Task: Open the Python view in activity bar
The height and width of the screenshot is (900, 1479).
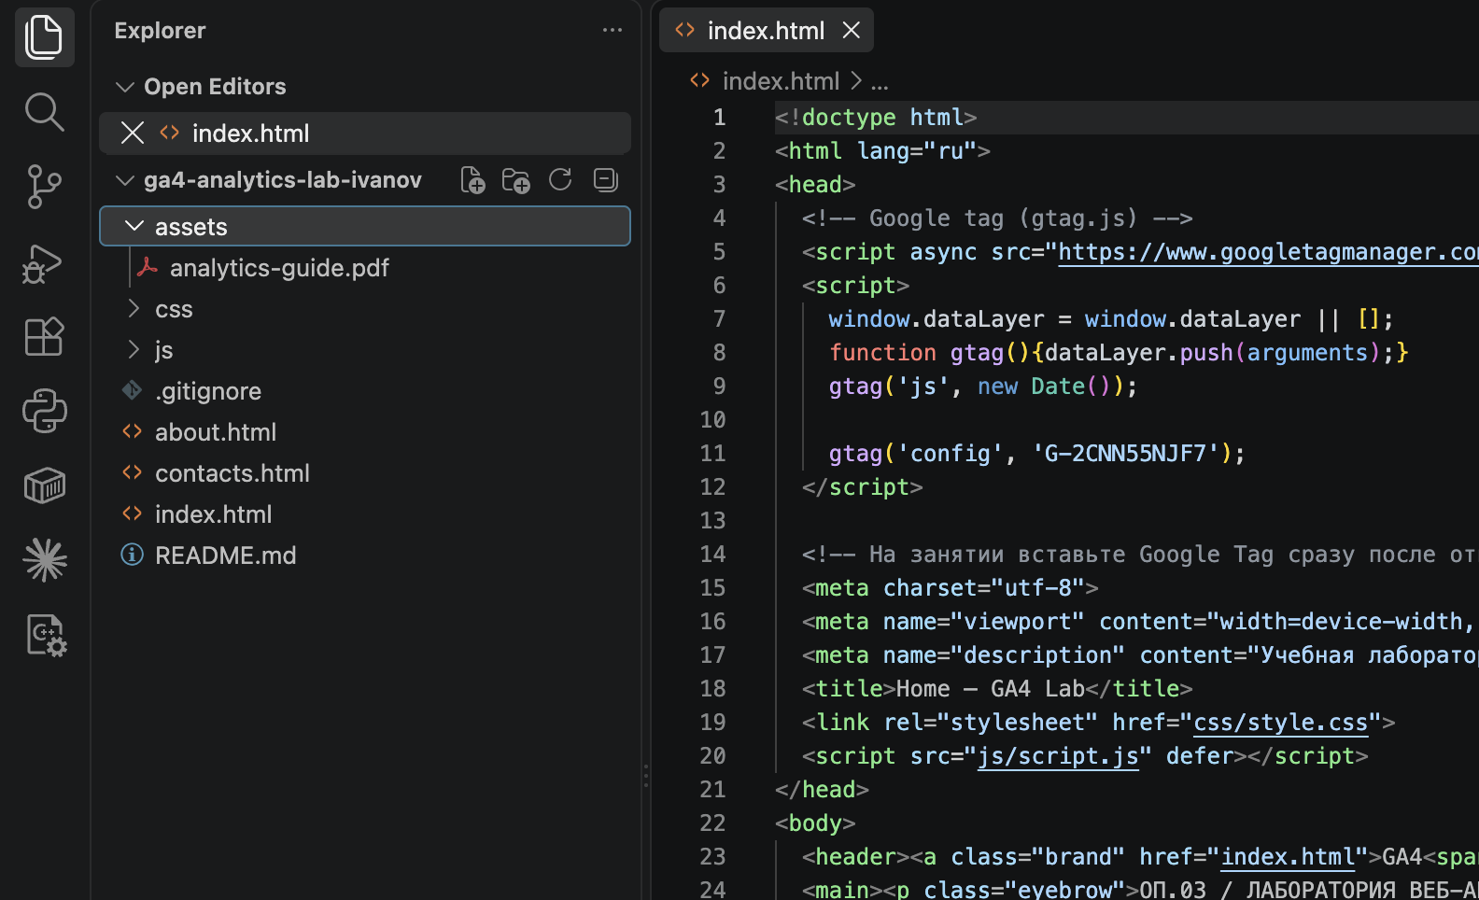Action: pos(44,411)
